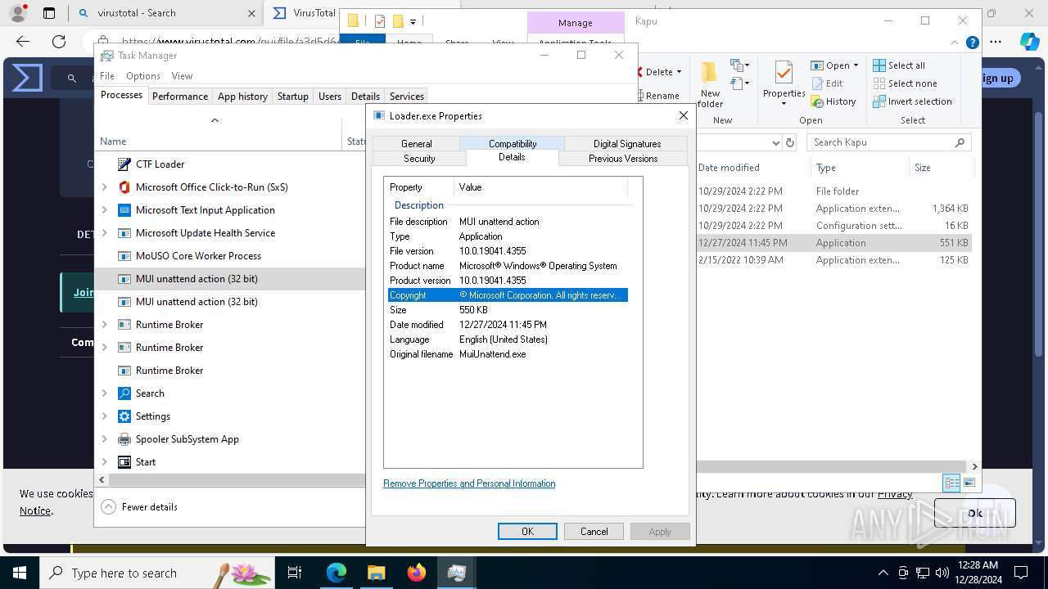Switch Explorer to details view

click(951, 483)
